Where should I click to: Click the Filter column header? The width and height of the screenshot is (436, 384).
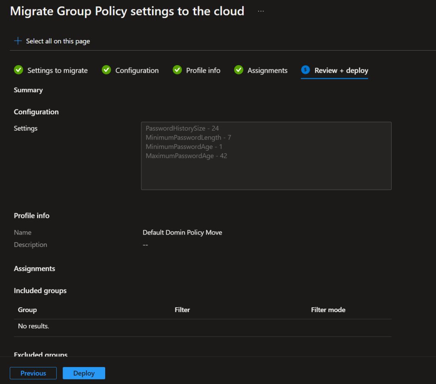182,310
